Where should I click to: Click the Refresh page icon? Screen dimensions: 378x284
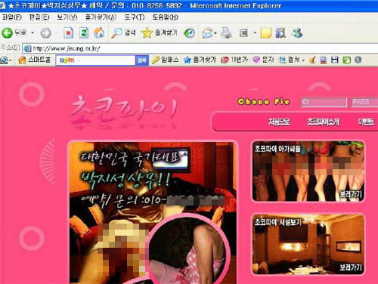tap(84, 33)
